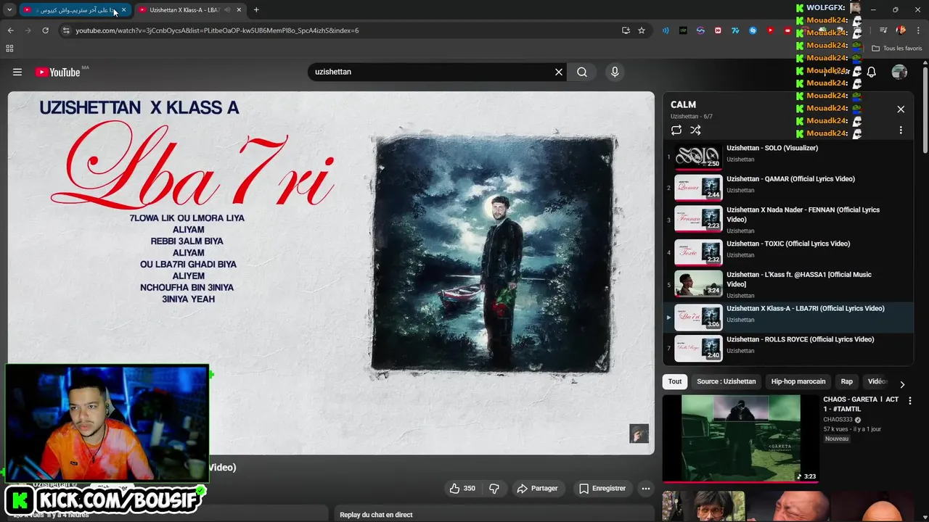Select the Rap filter chip
The height and width of the screenshot is (522, 929).
846,381
